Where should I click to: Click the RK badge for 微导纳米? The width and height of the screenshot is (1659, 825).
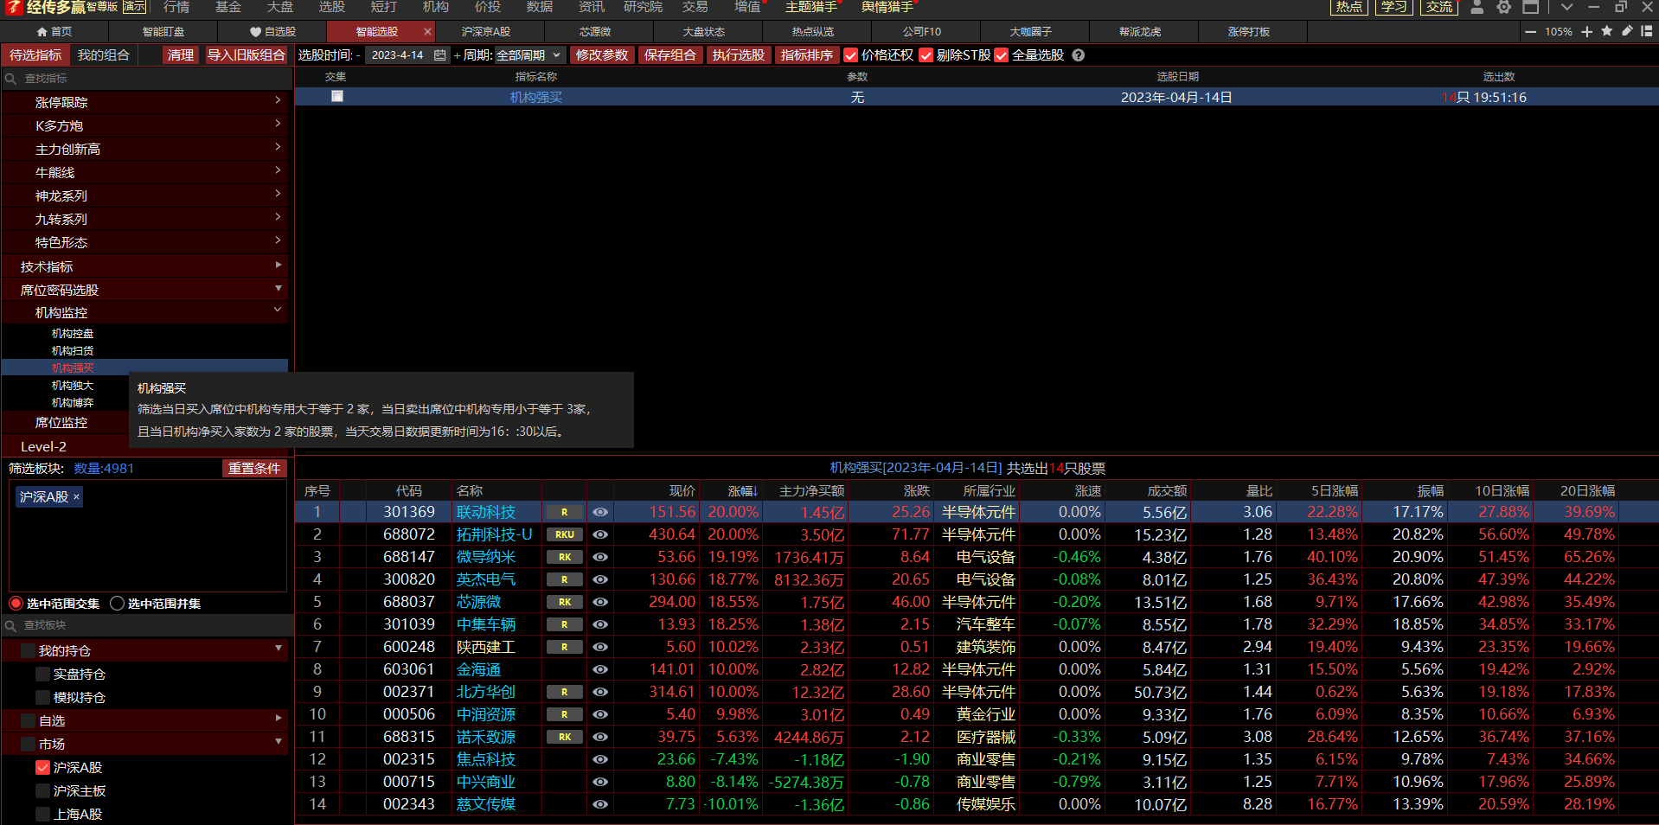[564, 558]
